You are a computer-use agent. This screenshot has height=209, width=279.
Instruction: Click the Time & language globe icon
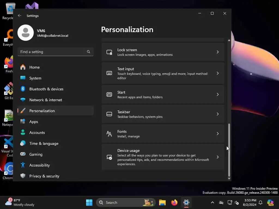23,143
